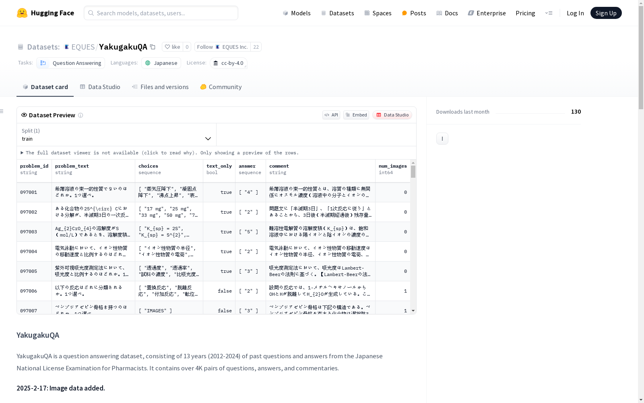Open the Posts nav item
The height and width of the screenshot is (403, 644).
[x=414, y=13]
